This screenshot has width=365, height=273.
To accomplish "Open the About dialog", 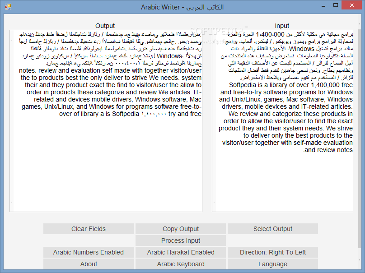I will click(x=89, y=264).
